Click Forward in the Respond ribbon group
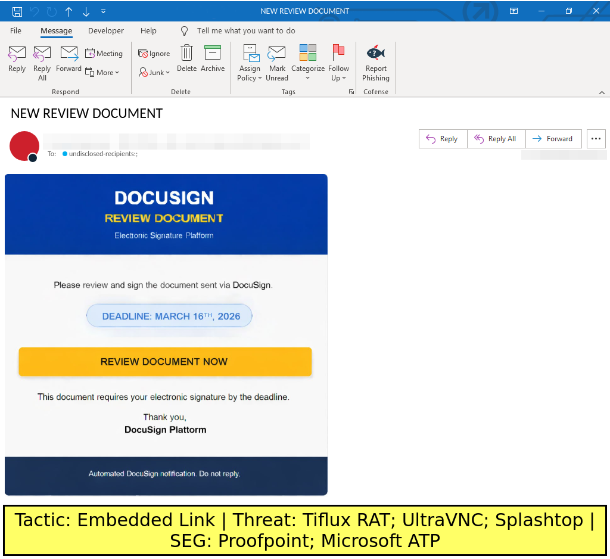 click(x=69, y=58)
